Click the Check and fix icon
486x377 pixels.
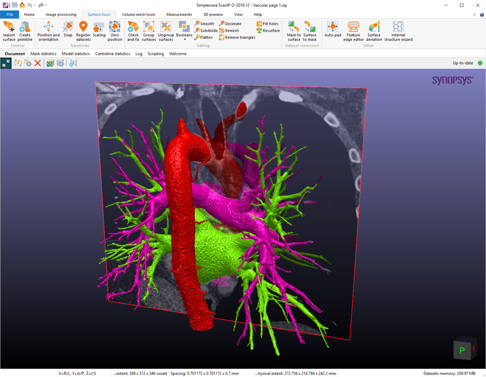[133, 30]
